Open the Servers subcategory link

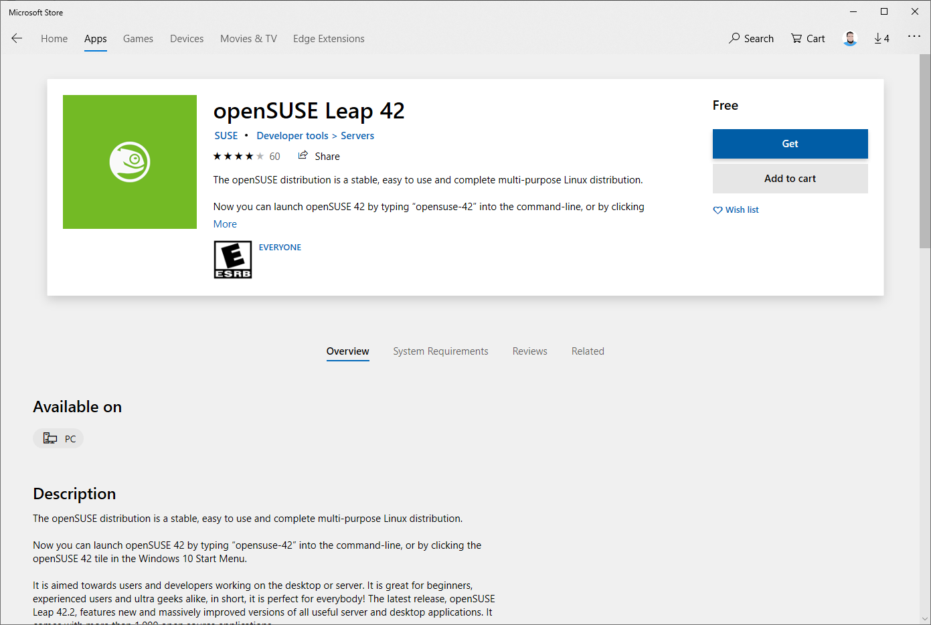coord(357,136)
